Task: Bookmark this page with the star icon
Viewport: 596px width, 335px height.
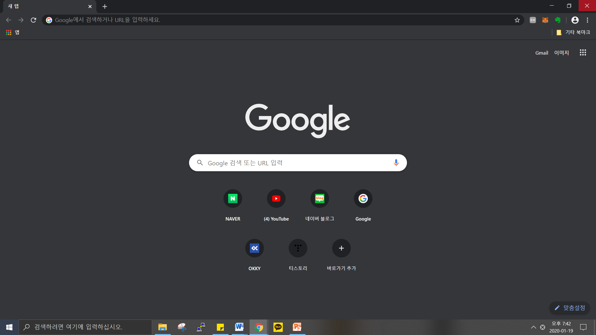Action: tap(517, 20)
